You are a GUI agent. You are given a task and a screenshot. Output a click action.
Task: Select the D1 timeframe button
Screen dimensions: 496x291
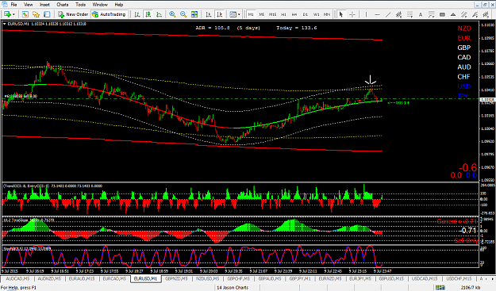click(305, 14)
